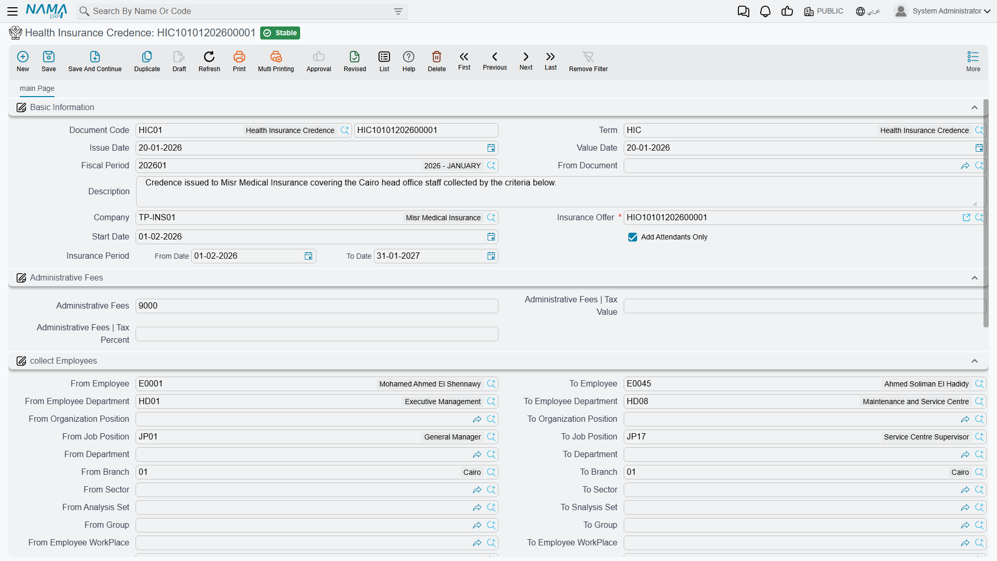Open the Company field lookup icon
The width and height of the screenshot is (997, 561).
point(491,218)
